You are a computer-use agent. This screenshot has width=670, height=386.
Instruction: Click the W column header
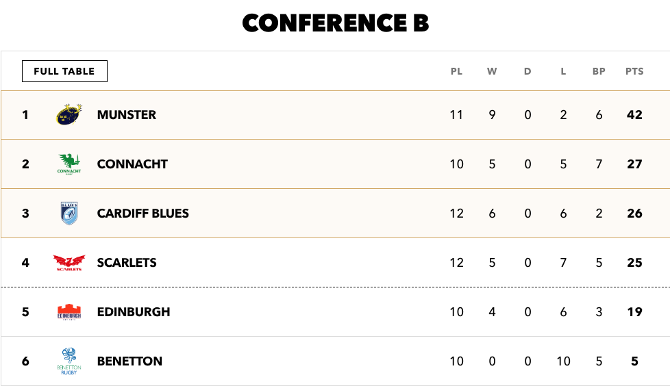click(492, 71)
